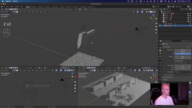Toggle the Render Region checkbox
Screen dimensions: 192x108
[x=175, y=61]
